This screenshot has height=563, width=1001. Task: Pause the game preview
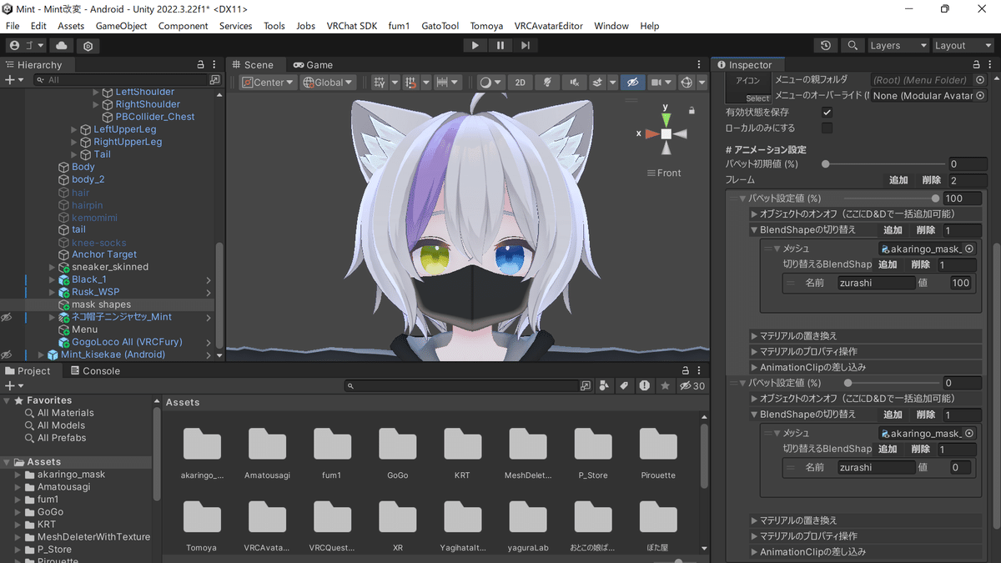tap(500, 46)
